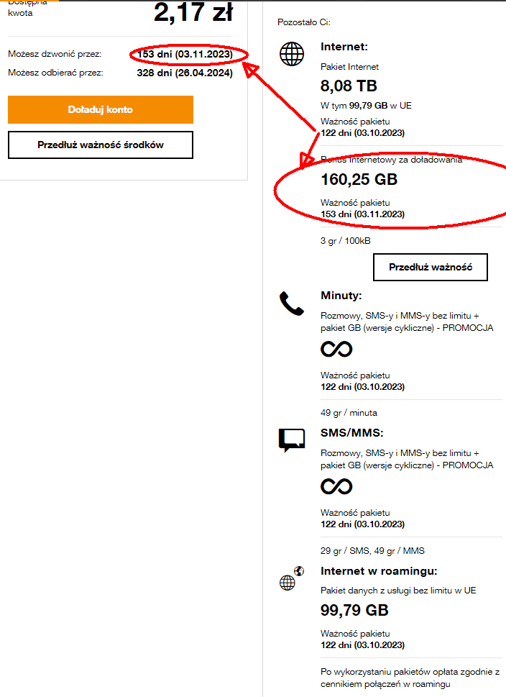Click the 328 dni (26.04.2024) receive validity

point(185,72)
